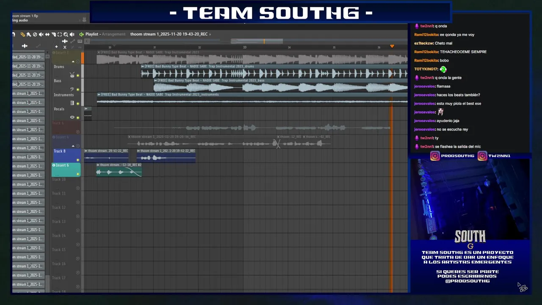Open menu of first Track 8 clip
This screenshot has width=542, height=305.
coord(86,151)
